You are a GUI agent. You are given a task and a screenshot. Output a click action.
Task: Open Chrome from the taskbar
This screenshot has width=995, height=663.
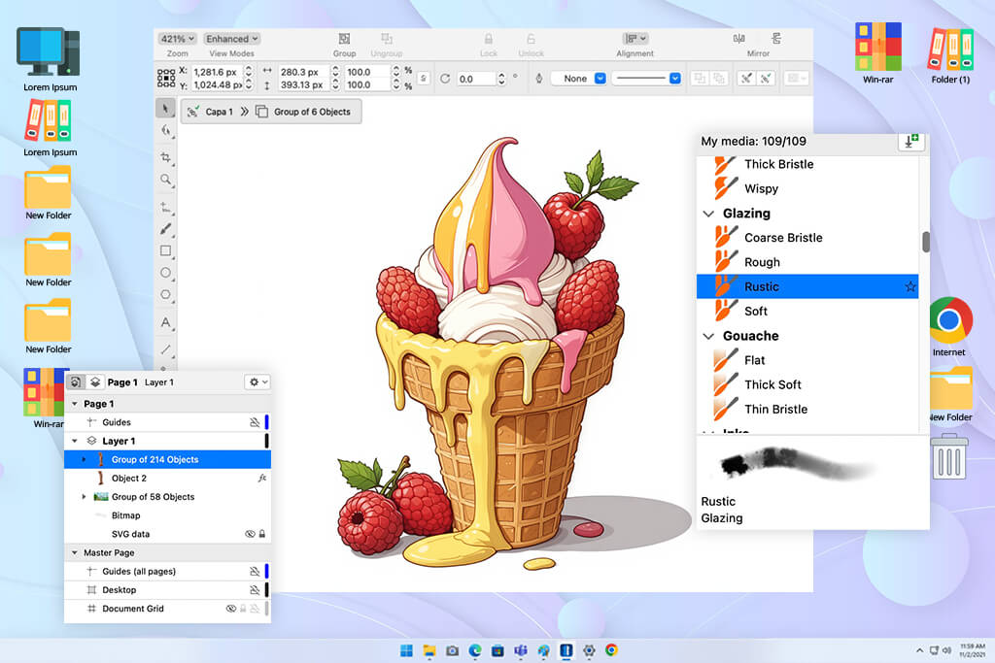coord(611,650)
